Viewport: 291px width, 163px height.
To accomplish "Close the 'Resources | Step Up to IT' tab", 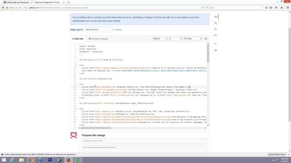I will tap(64, 2).
